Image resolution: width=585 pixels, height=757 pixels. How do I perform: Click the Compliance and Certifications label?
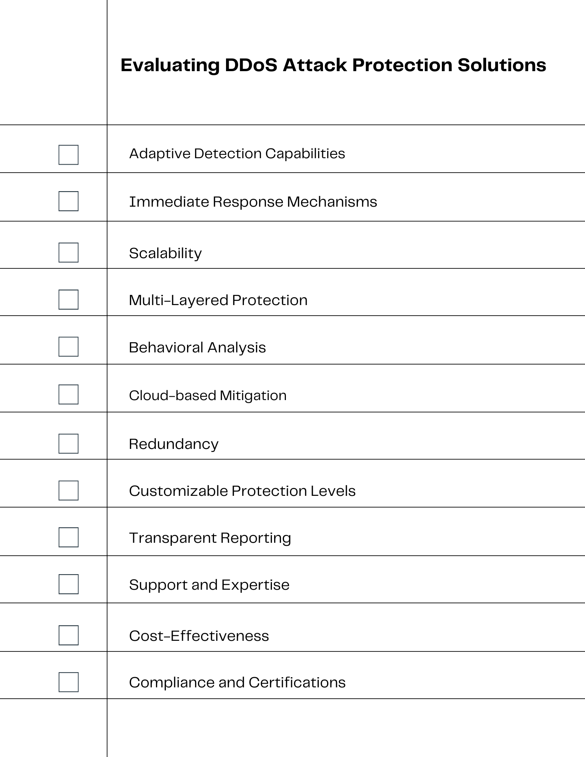point(237,682)
